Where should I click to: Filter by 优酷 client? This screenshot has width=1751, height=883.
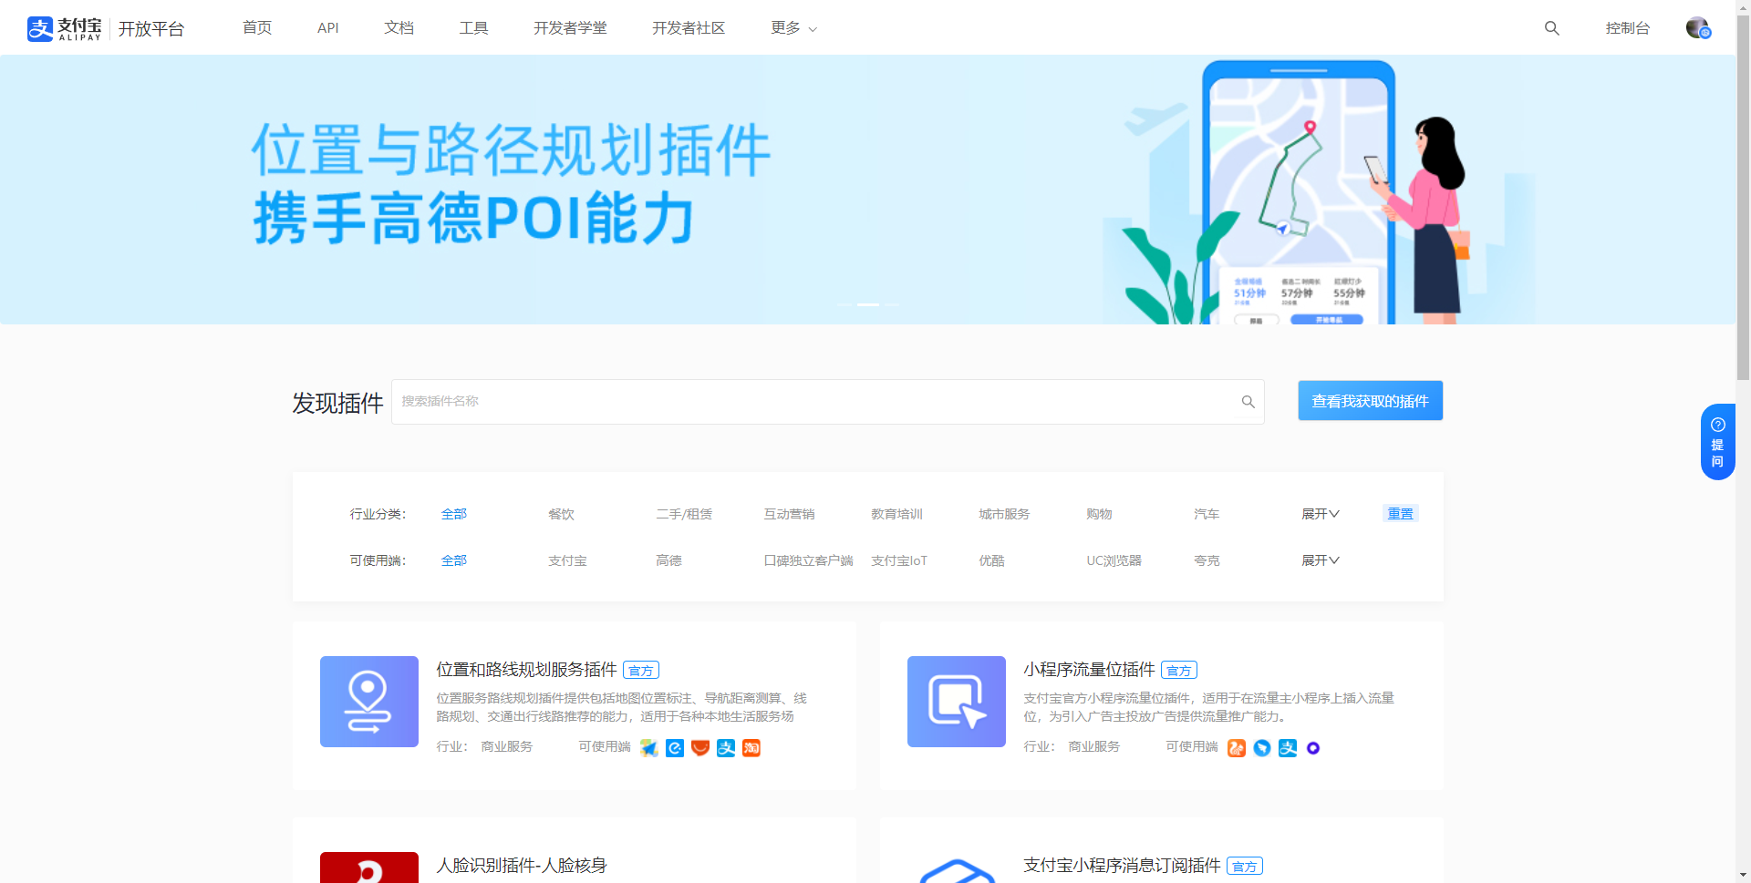click(x=992, y=560)
